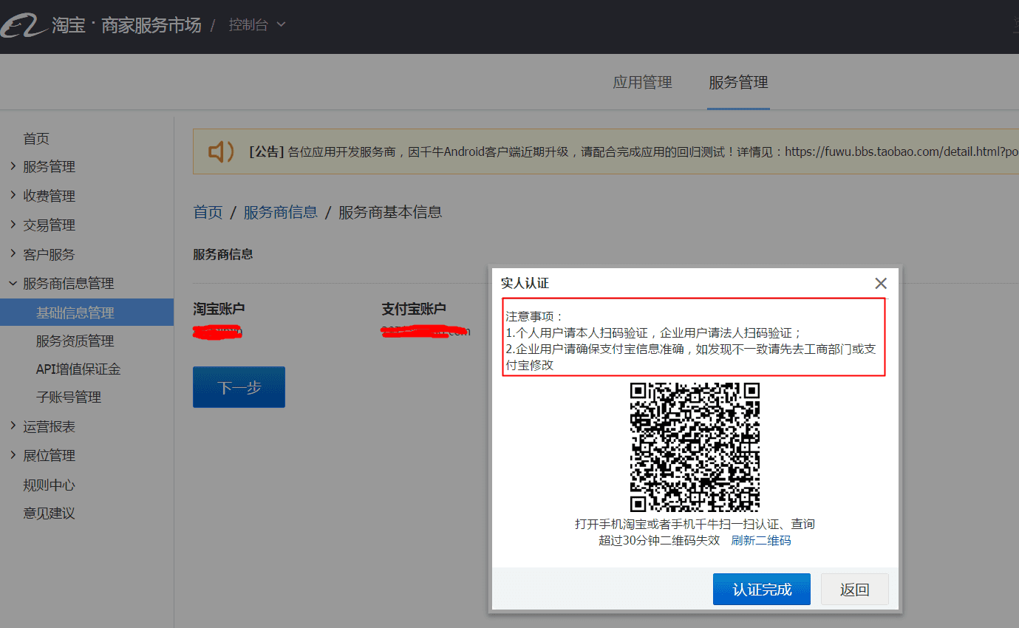The width and height of the screenshot is (1019, 628).
Task: Close the 实人认证 dialog with X
Action: click(x=881, y=283)
